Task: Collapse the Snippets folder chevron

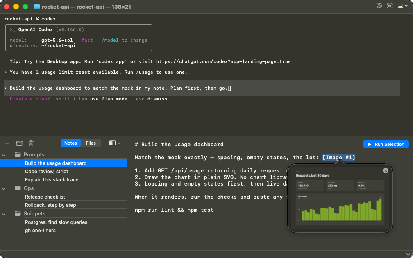Action: click(x=4, y=214)
